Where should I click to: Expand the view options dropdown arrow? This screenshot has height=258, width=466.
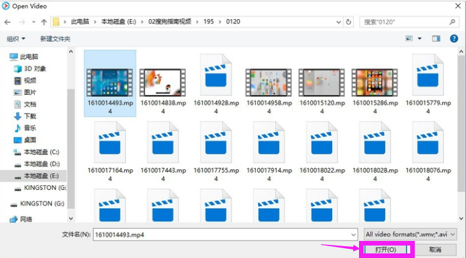coord(419,39)
